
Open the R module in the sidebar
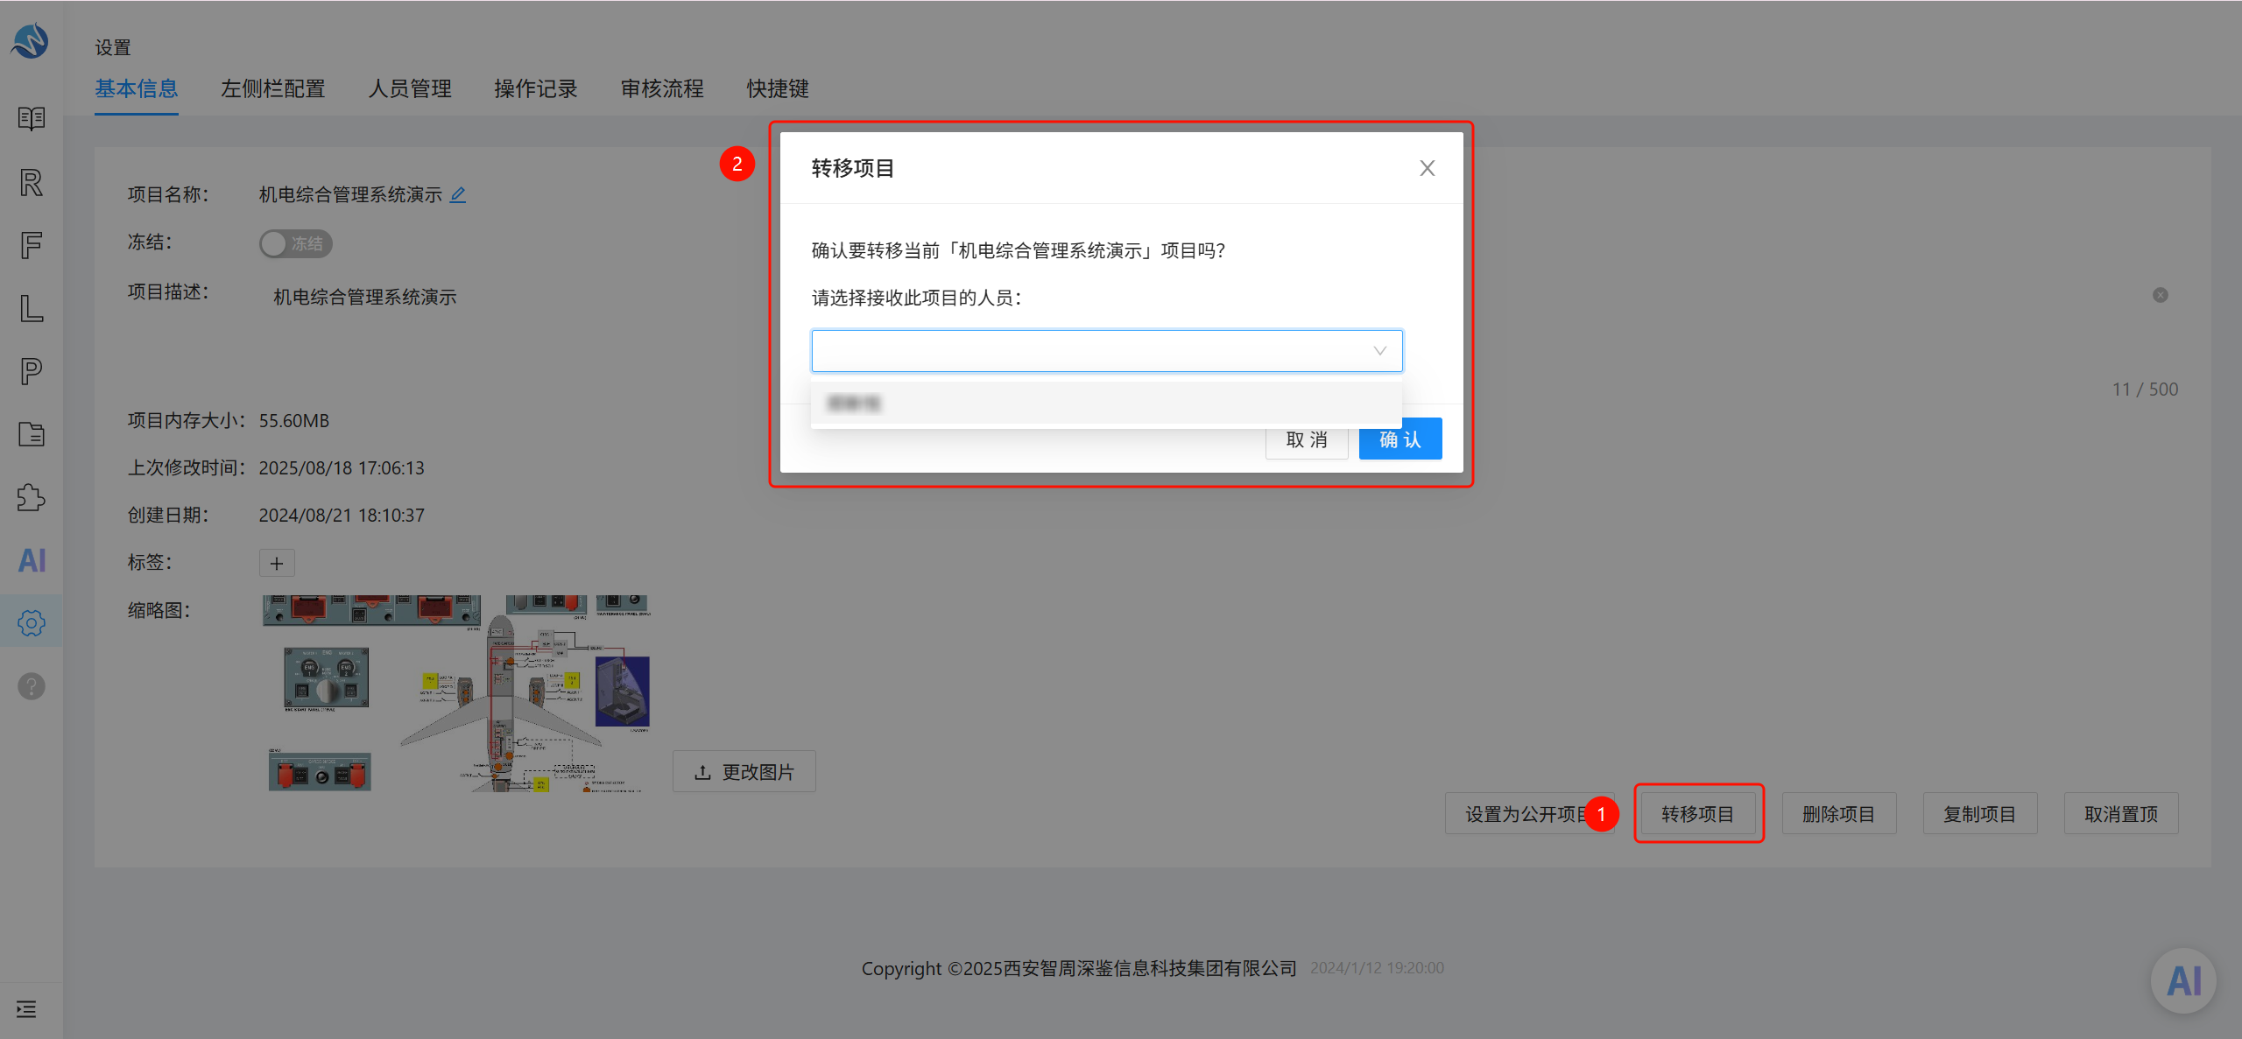click(x=32, y=182)
